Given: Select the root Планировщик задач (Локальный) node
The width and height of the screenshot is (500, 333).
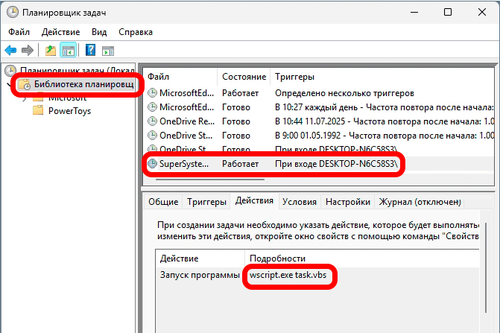Looking at the screenshot, I should 70,70.
